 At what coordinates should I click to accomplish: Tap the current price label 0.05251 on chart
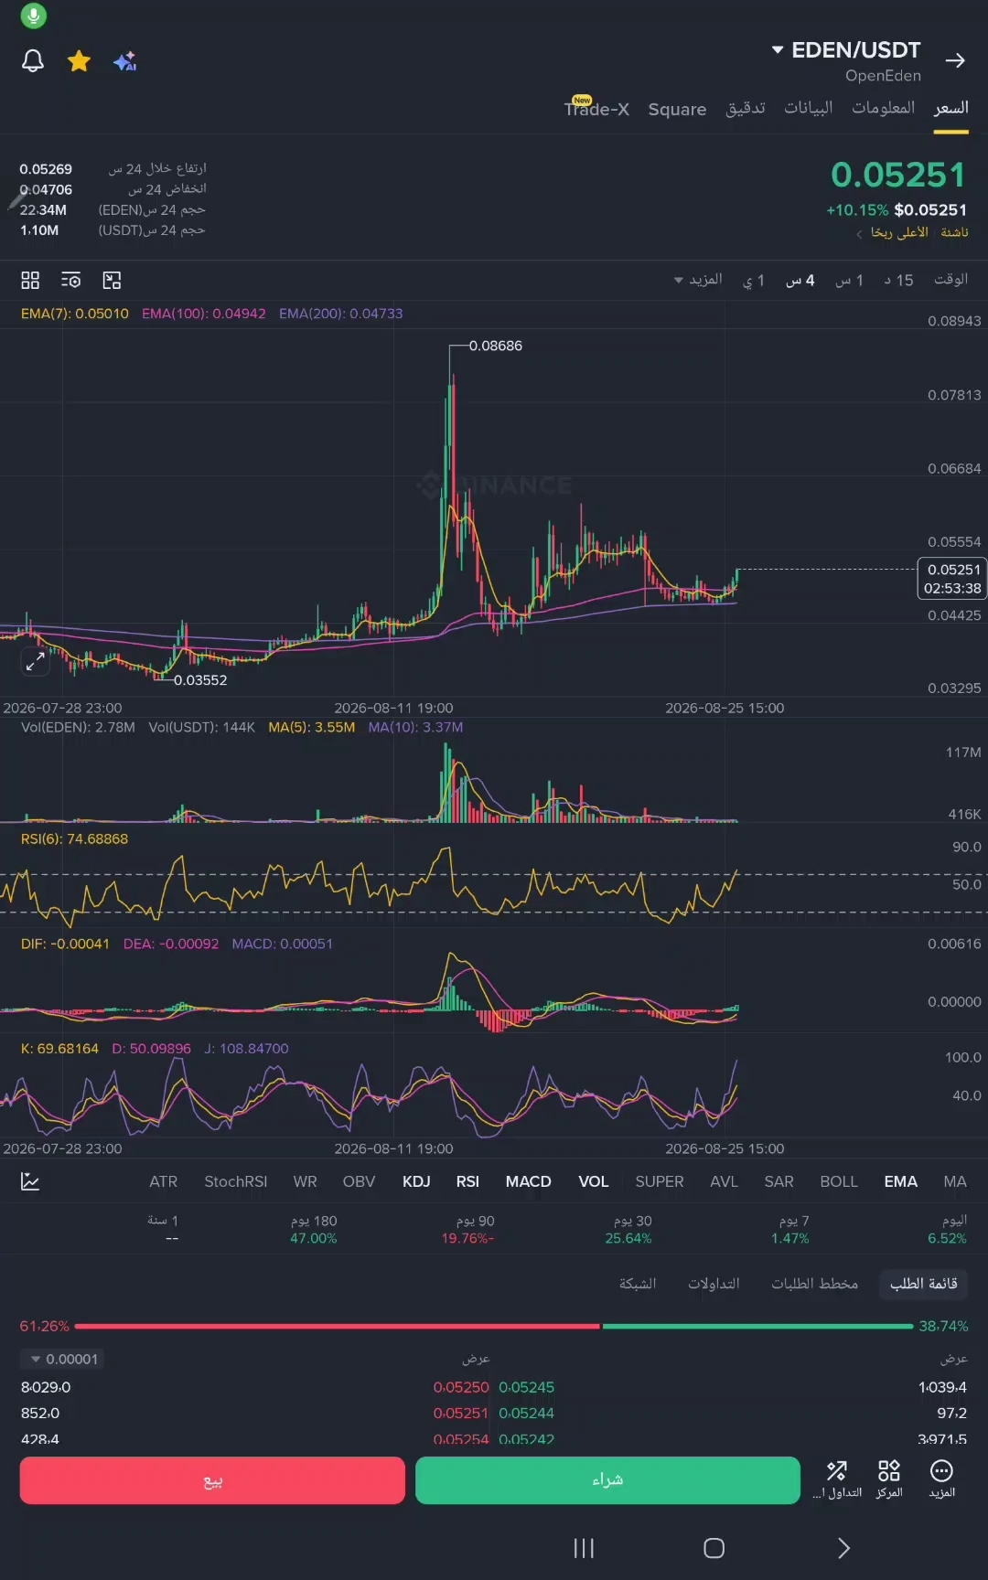pos(952,579)
